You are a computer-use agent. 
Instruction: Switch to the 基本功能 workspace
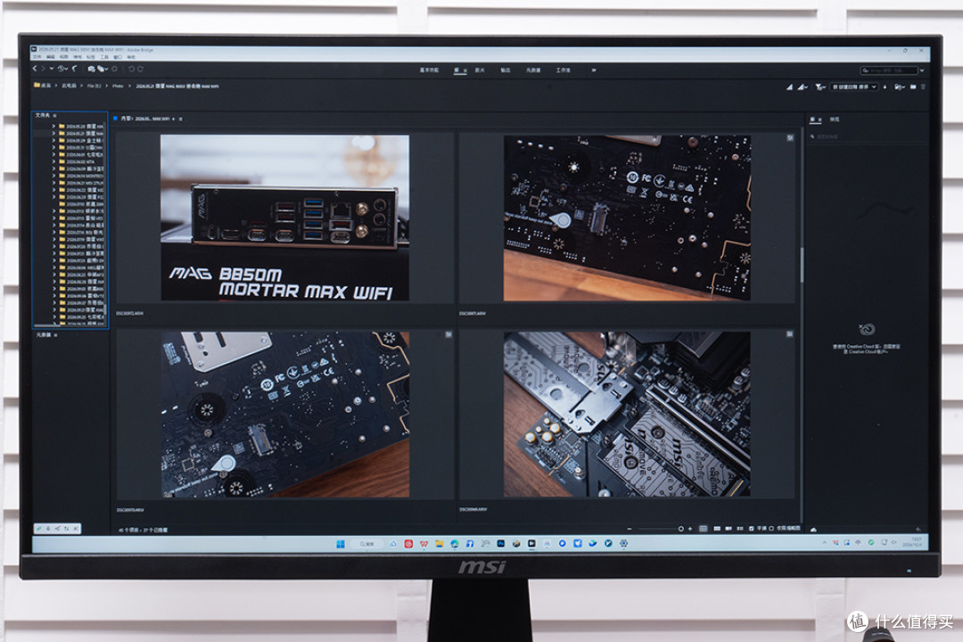click(x=429, y=70)
